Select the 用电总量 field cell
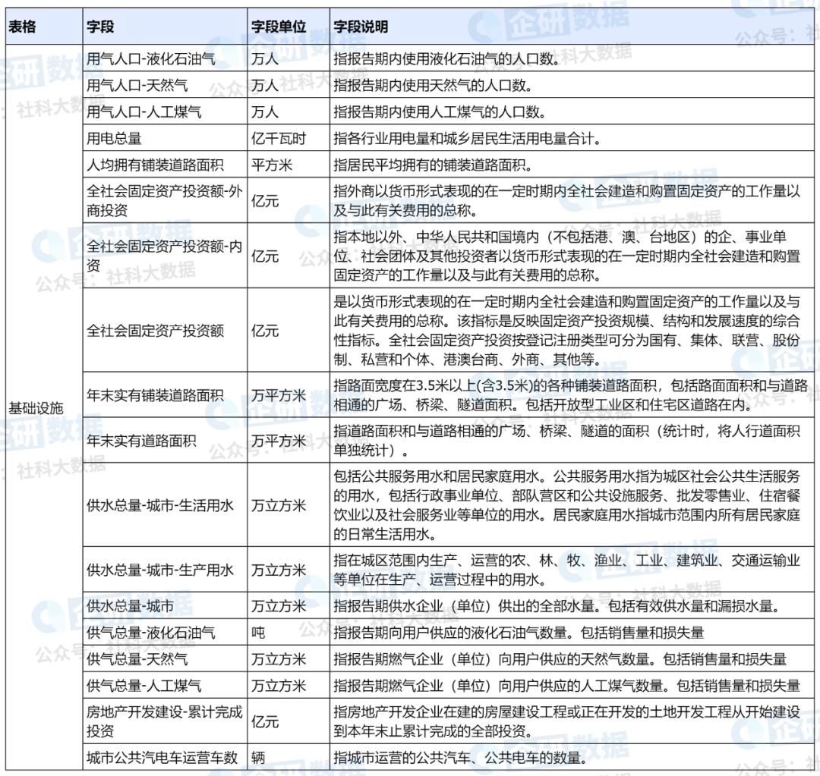This screenshot has height=776, width=820. [165, 138]
